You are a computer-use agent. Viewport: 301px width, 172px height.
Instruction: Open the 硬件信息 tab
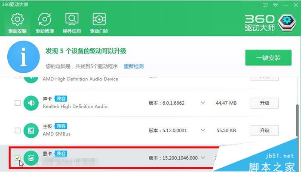(72, 23)
